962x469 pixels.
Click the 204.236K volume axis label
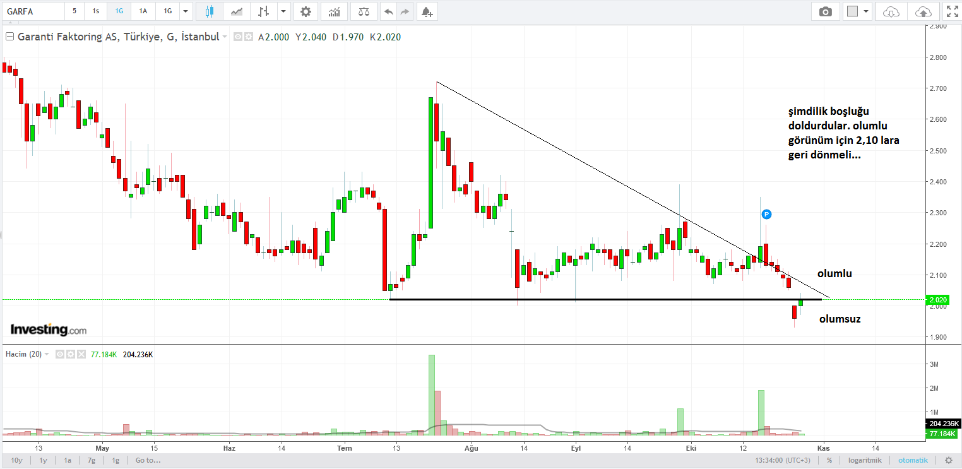click(942, 423)
